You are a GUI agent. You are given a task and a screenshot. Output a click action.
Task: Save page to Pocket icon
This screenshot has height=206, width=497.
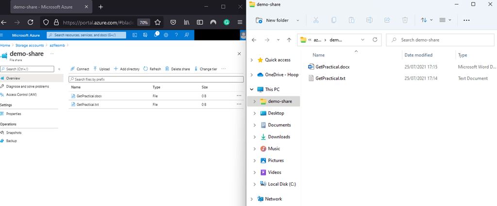point(173,22)
